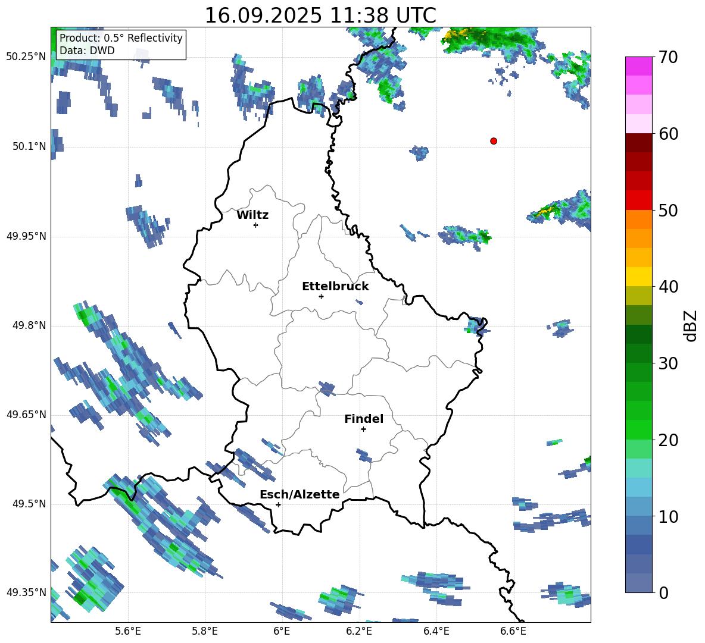The width and height of the screenshot is (705, 643).
Task: Click the Wiltz cross marker
Action: click(256, 225)
